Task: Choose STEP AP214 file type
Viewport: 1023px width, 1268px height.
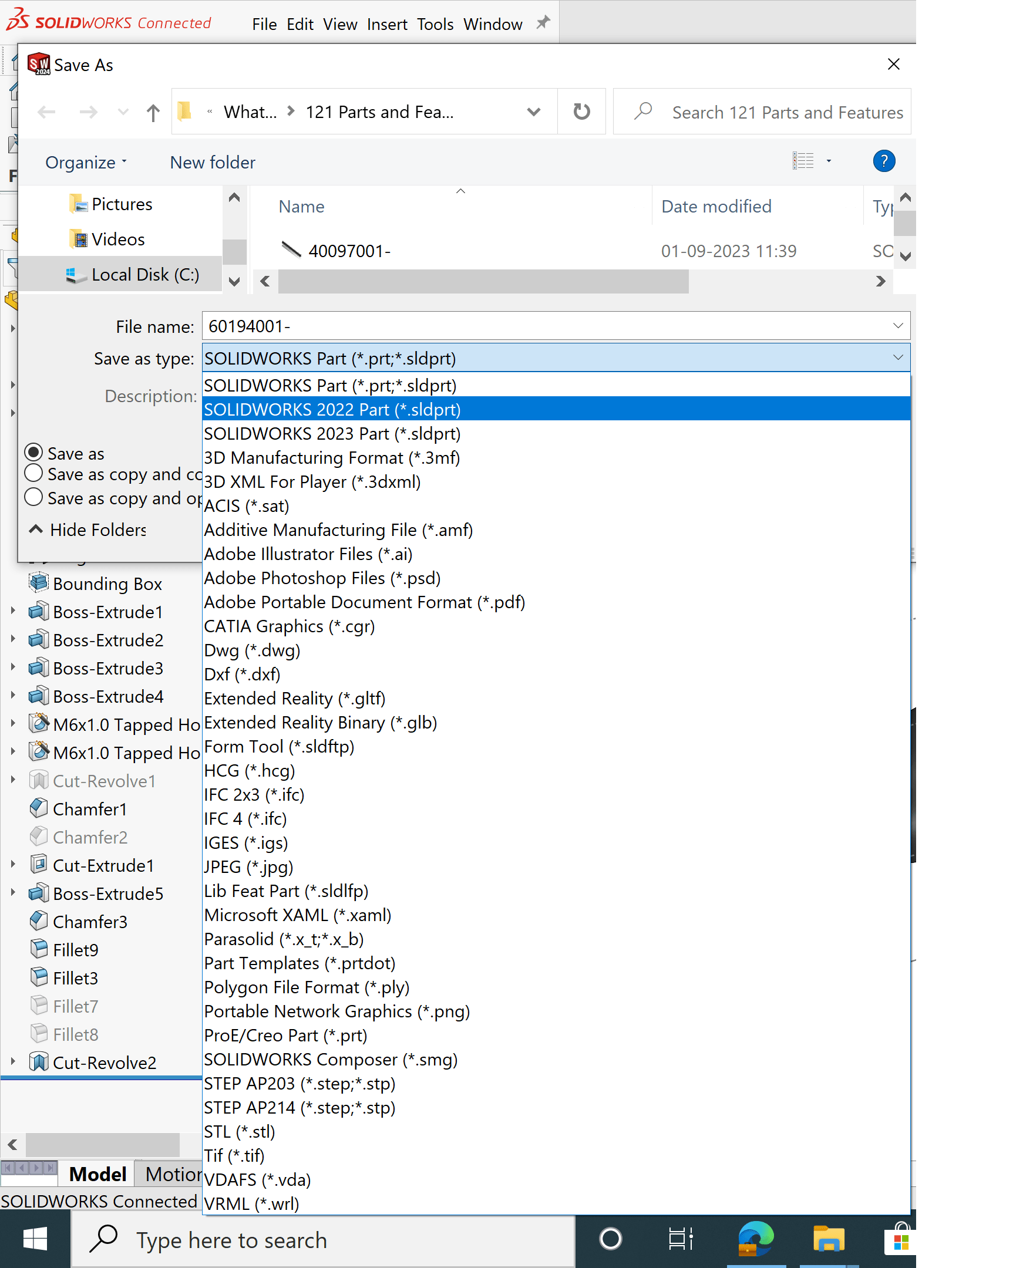Action: 556,1107
